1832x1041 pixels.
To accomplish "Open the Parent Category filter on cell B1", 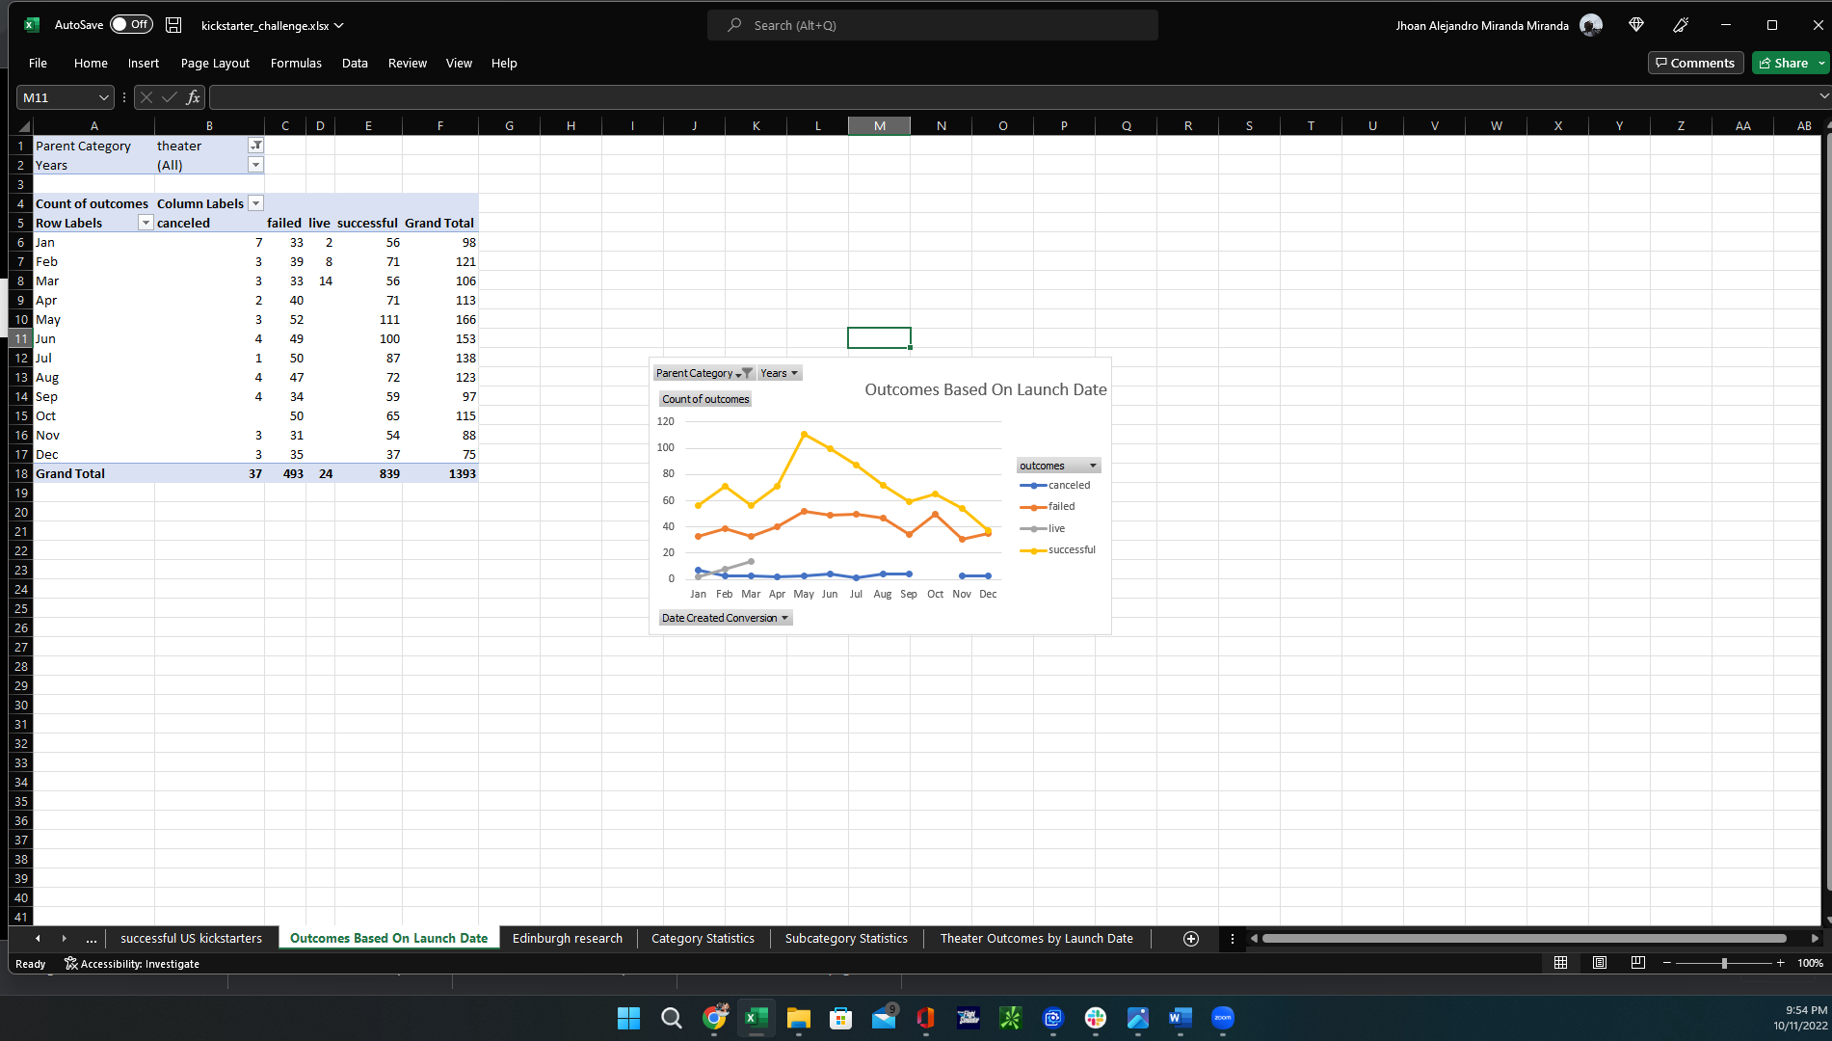I will [255, 145].
